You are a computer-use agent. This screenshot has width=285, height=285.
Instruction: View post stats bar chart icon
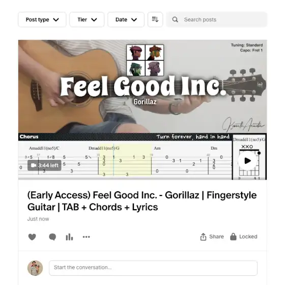(x=69, y=237)
